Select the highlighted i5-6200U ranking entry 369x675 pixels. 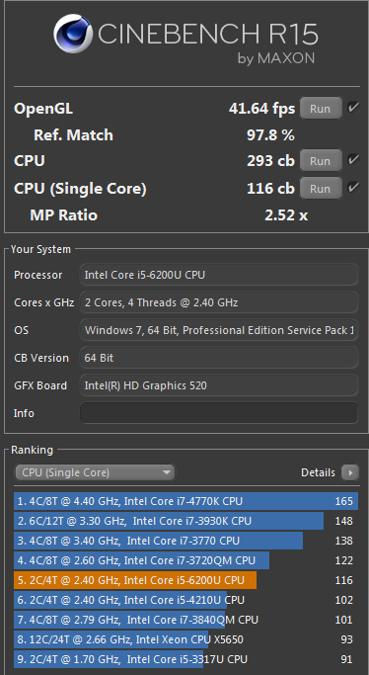[185, 580]
